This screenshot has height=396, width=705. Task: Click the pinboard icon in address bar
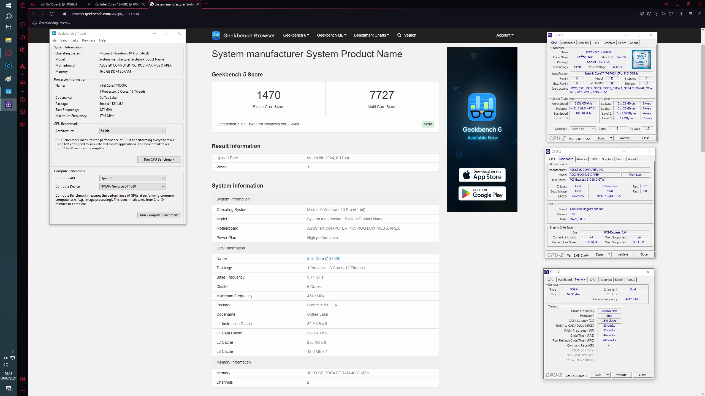point(642,14)
